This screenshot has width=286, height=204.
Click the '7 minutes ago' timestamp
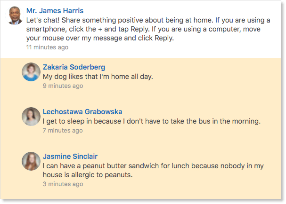click(63, 130)
